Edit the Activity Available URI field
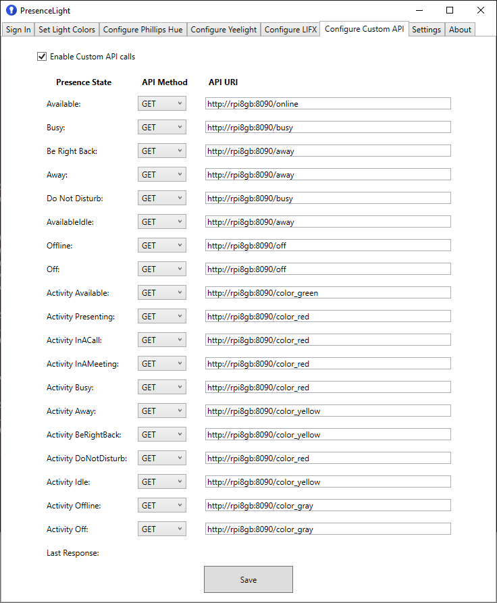Screen dimensions: 497x603 point(328,292)
